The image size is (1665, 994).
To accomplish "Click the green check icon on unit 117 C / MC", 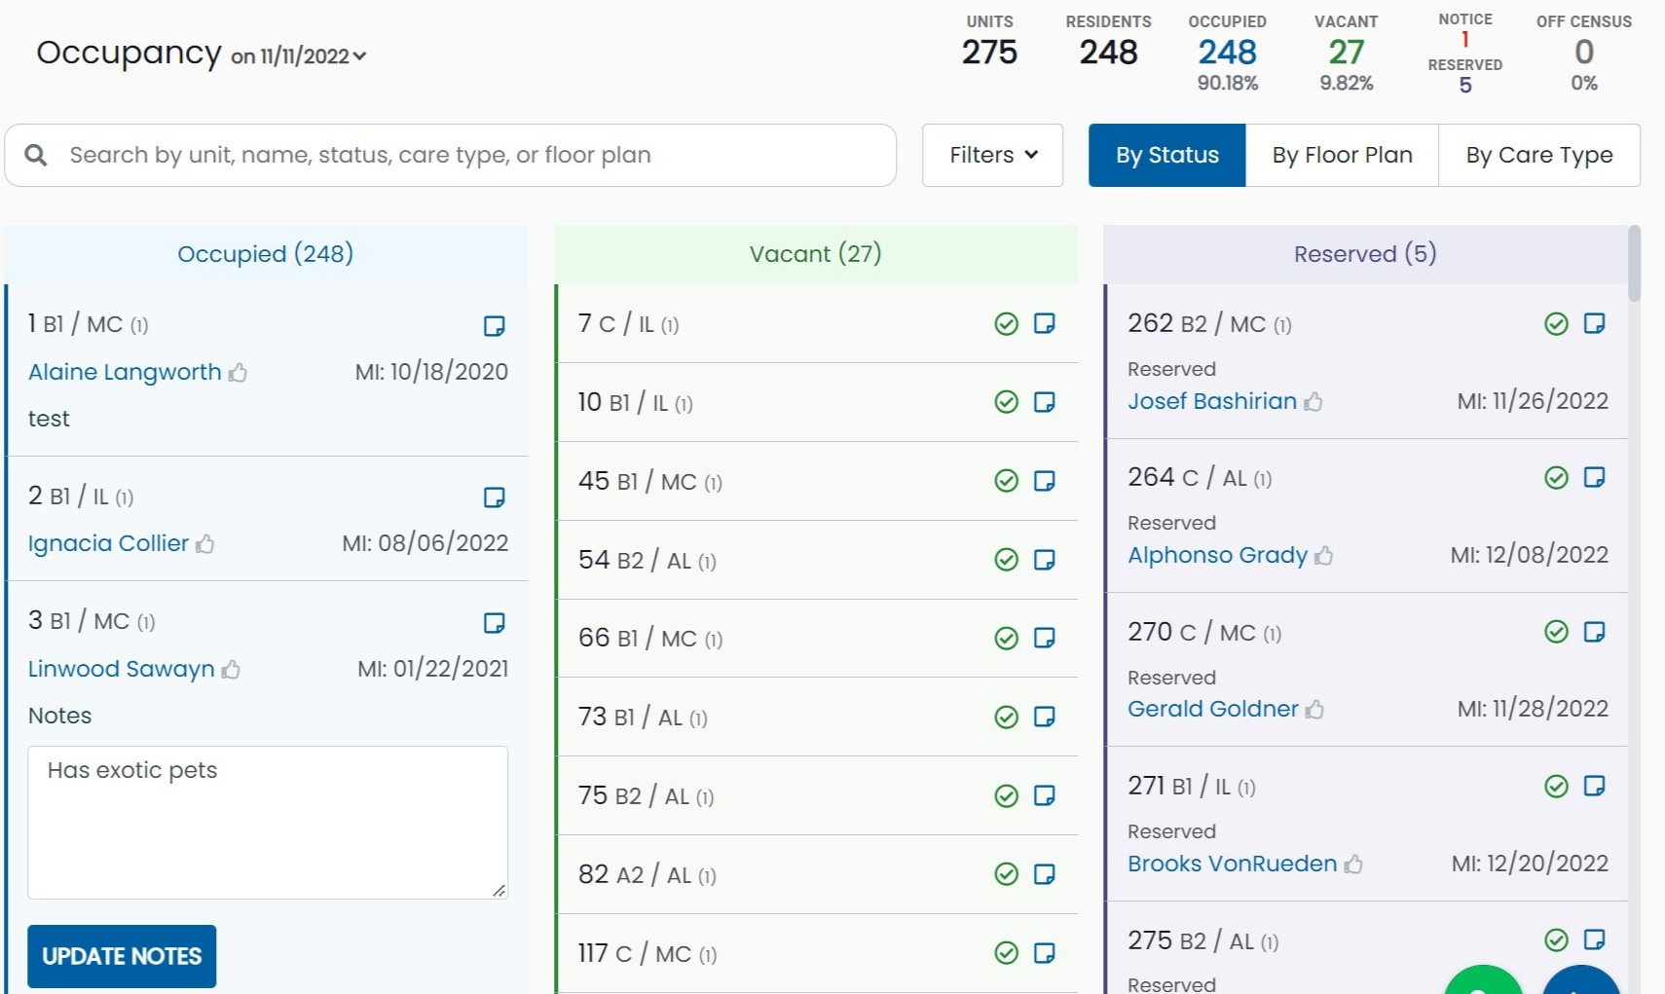I will tap(1007, 953).
